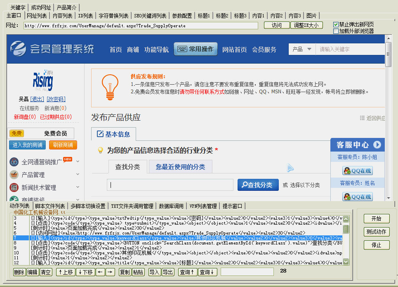Switch to 提示窗口 tab
Screen dimensions: 398x287
[232, 206]
